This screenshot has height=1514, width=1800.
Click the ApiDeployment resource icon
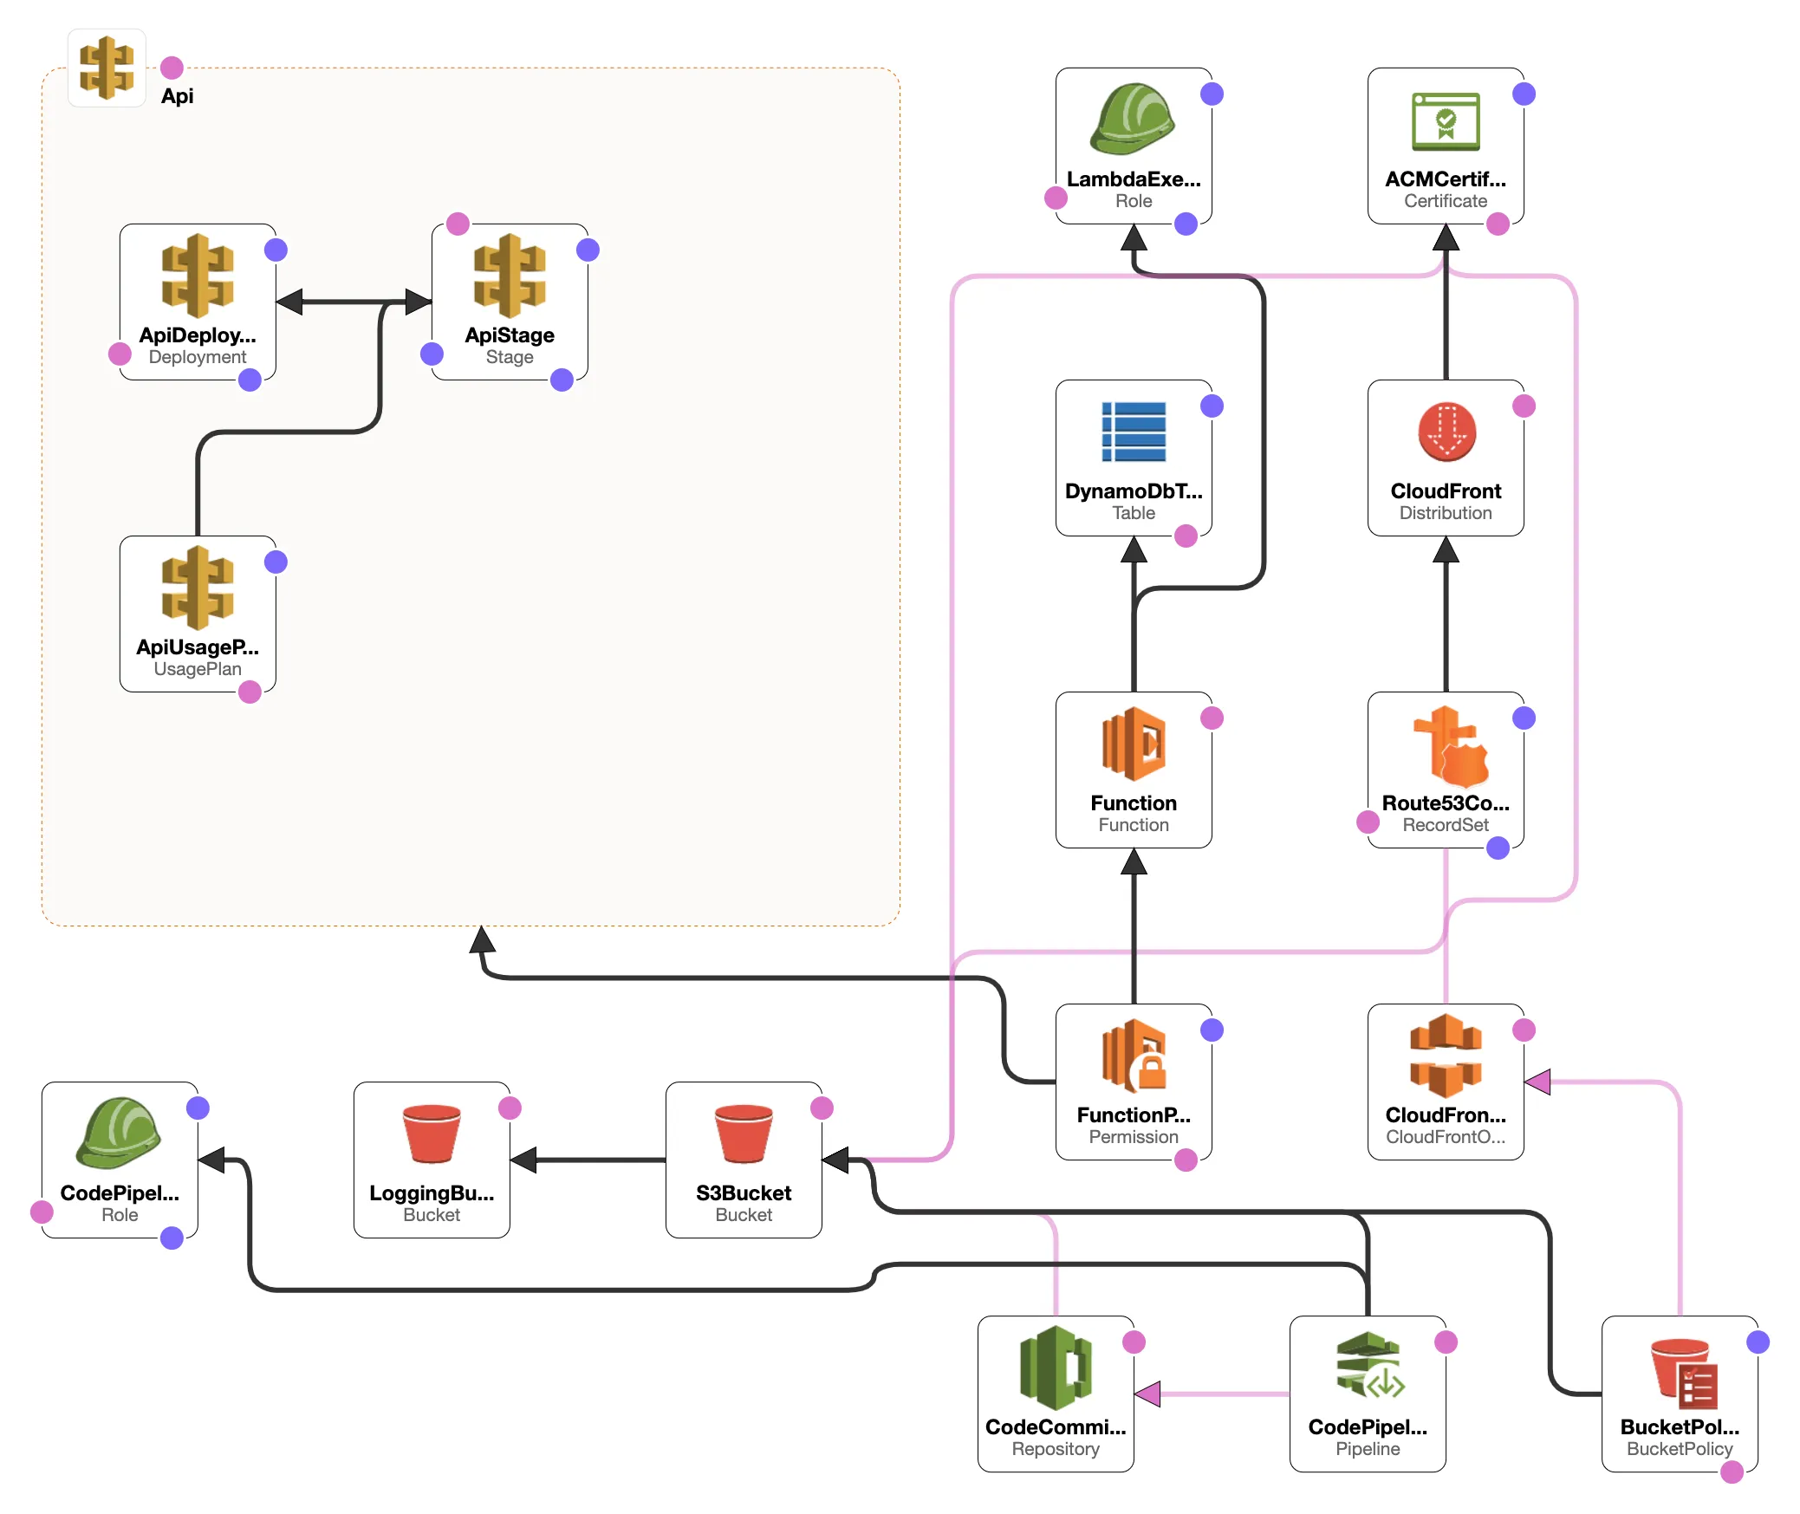[x=198, y=276]
